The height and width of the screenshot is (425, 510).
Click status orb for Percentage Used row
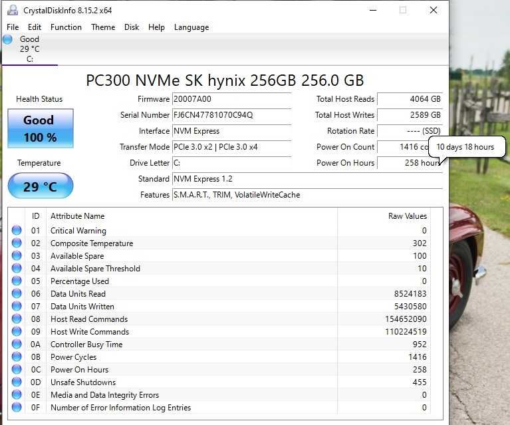click(x=17, y=281)
